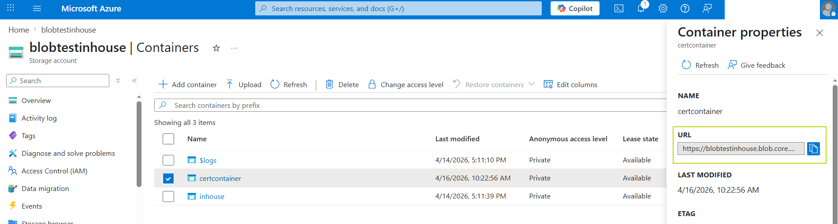
Task: Open Cloud Shell from the top bar
Action: click(619, 8)
